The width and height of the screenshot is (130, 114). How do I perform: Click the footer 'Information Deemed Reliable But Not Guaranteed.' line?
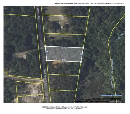pyautogui.click(x=64, y=109)
